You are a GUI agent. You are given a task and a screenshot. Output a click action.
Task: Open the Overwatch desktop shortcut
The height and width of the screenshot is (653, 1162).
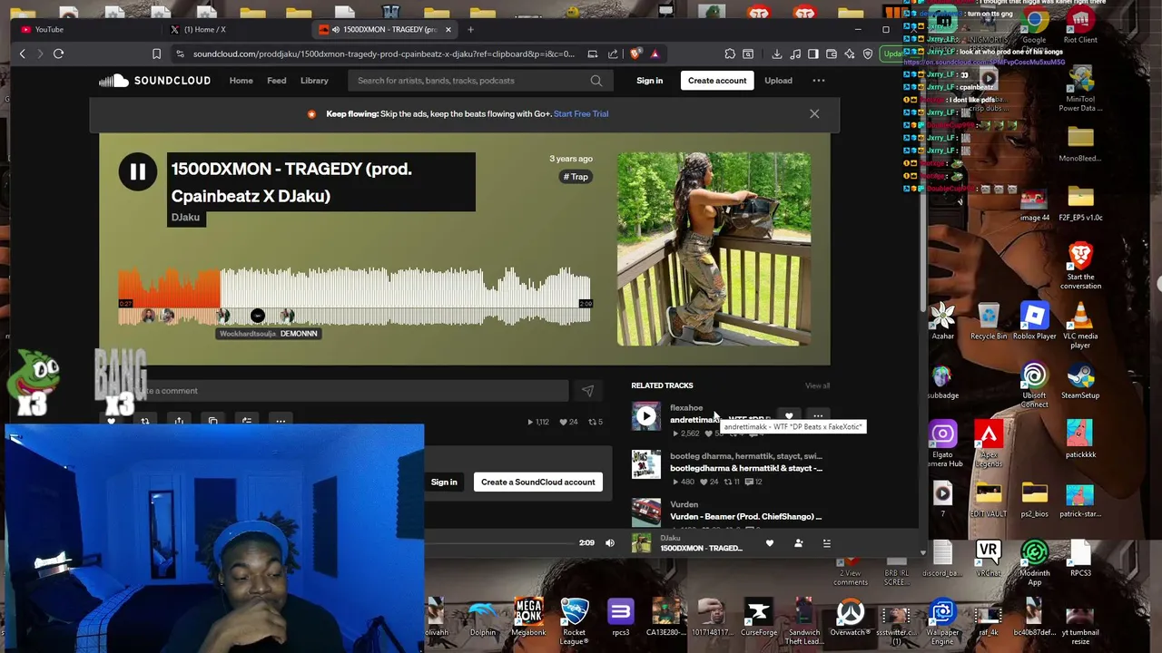(x=850, y=617)
